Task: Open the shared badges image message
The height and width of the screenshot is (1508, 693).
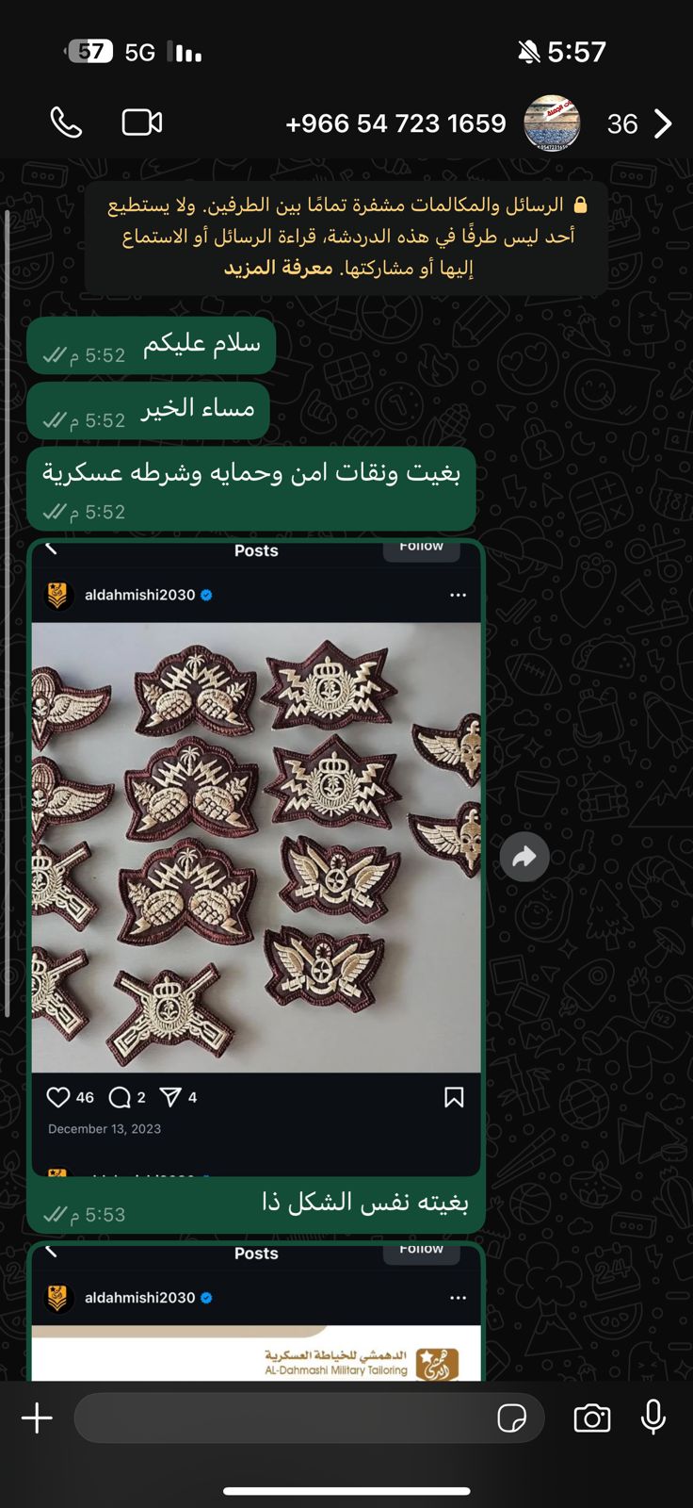Action: (x=256, y=847)
